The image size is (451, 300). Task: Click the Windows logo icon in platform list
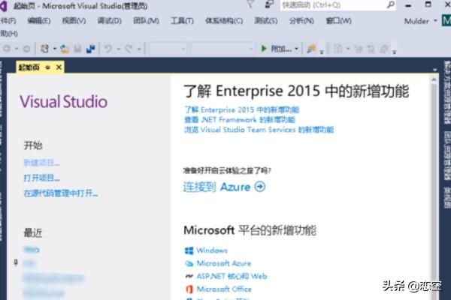click(189, 250)
